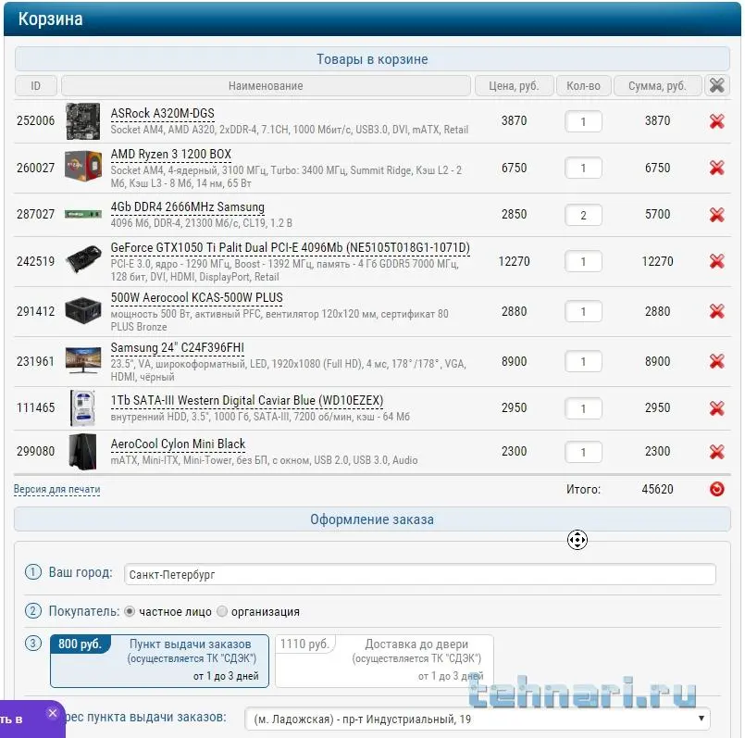
Task: Open AMD Ryzen box thumbnail
Action: click(82, 166)
